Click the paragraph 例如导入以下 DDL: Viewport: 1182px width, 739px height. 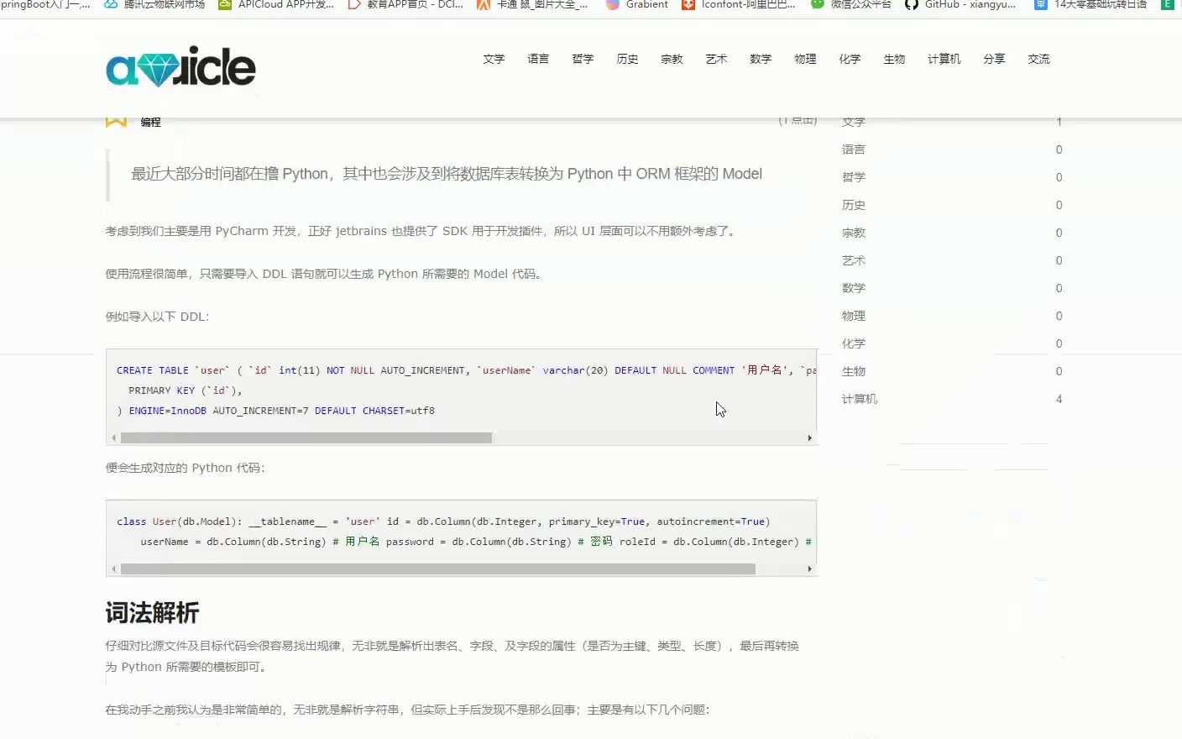tap(157, 317)
